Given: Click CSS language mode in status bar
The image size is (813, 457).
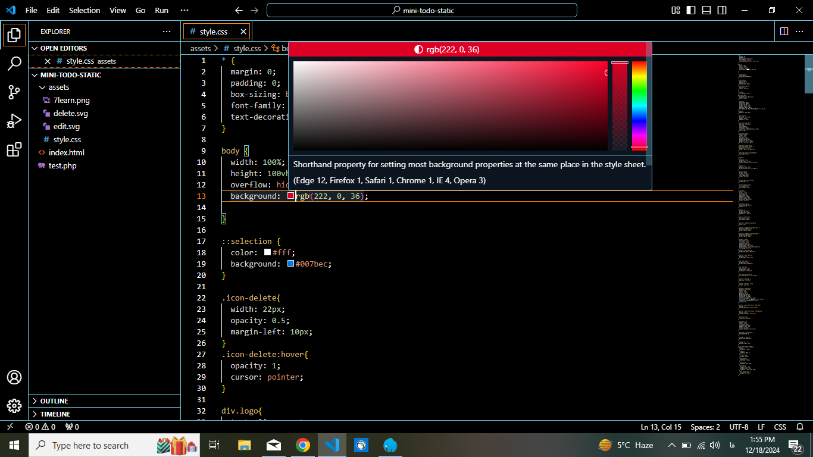Looking at the screenshot, I should [x=780, y=427].
